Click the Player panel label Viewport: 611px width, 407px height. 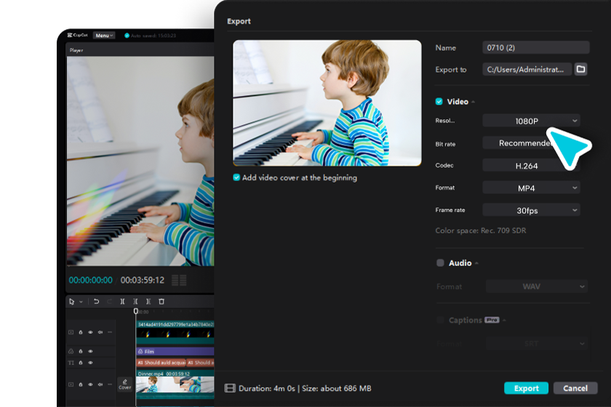tap(76, 50)
